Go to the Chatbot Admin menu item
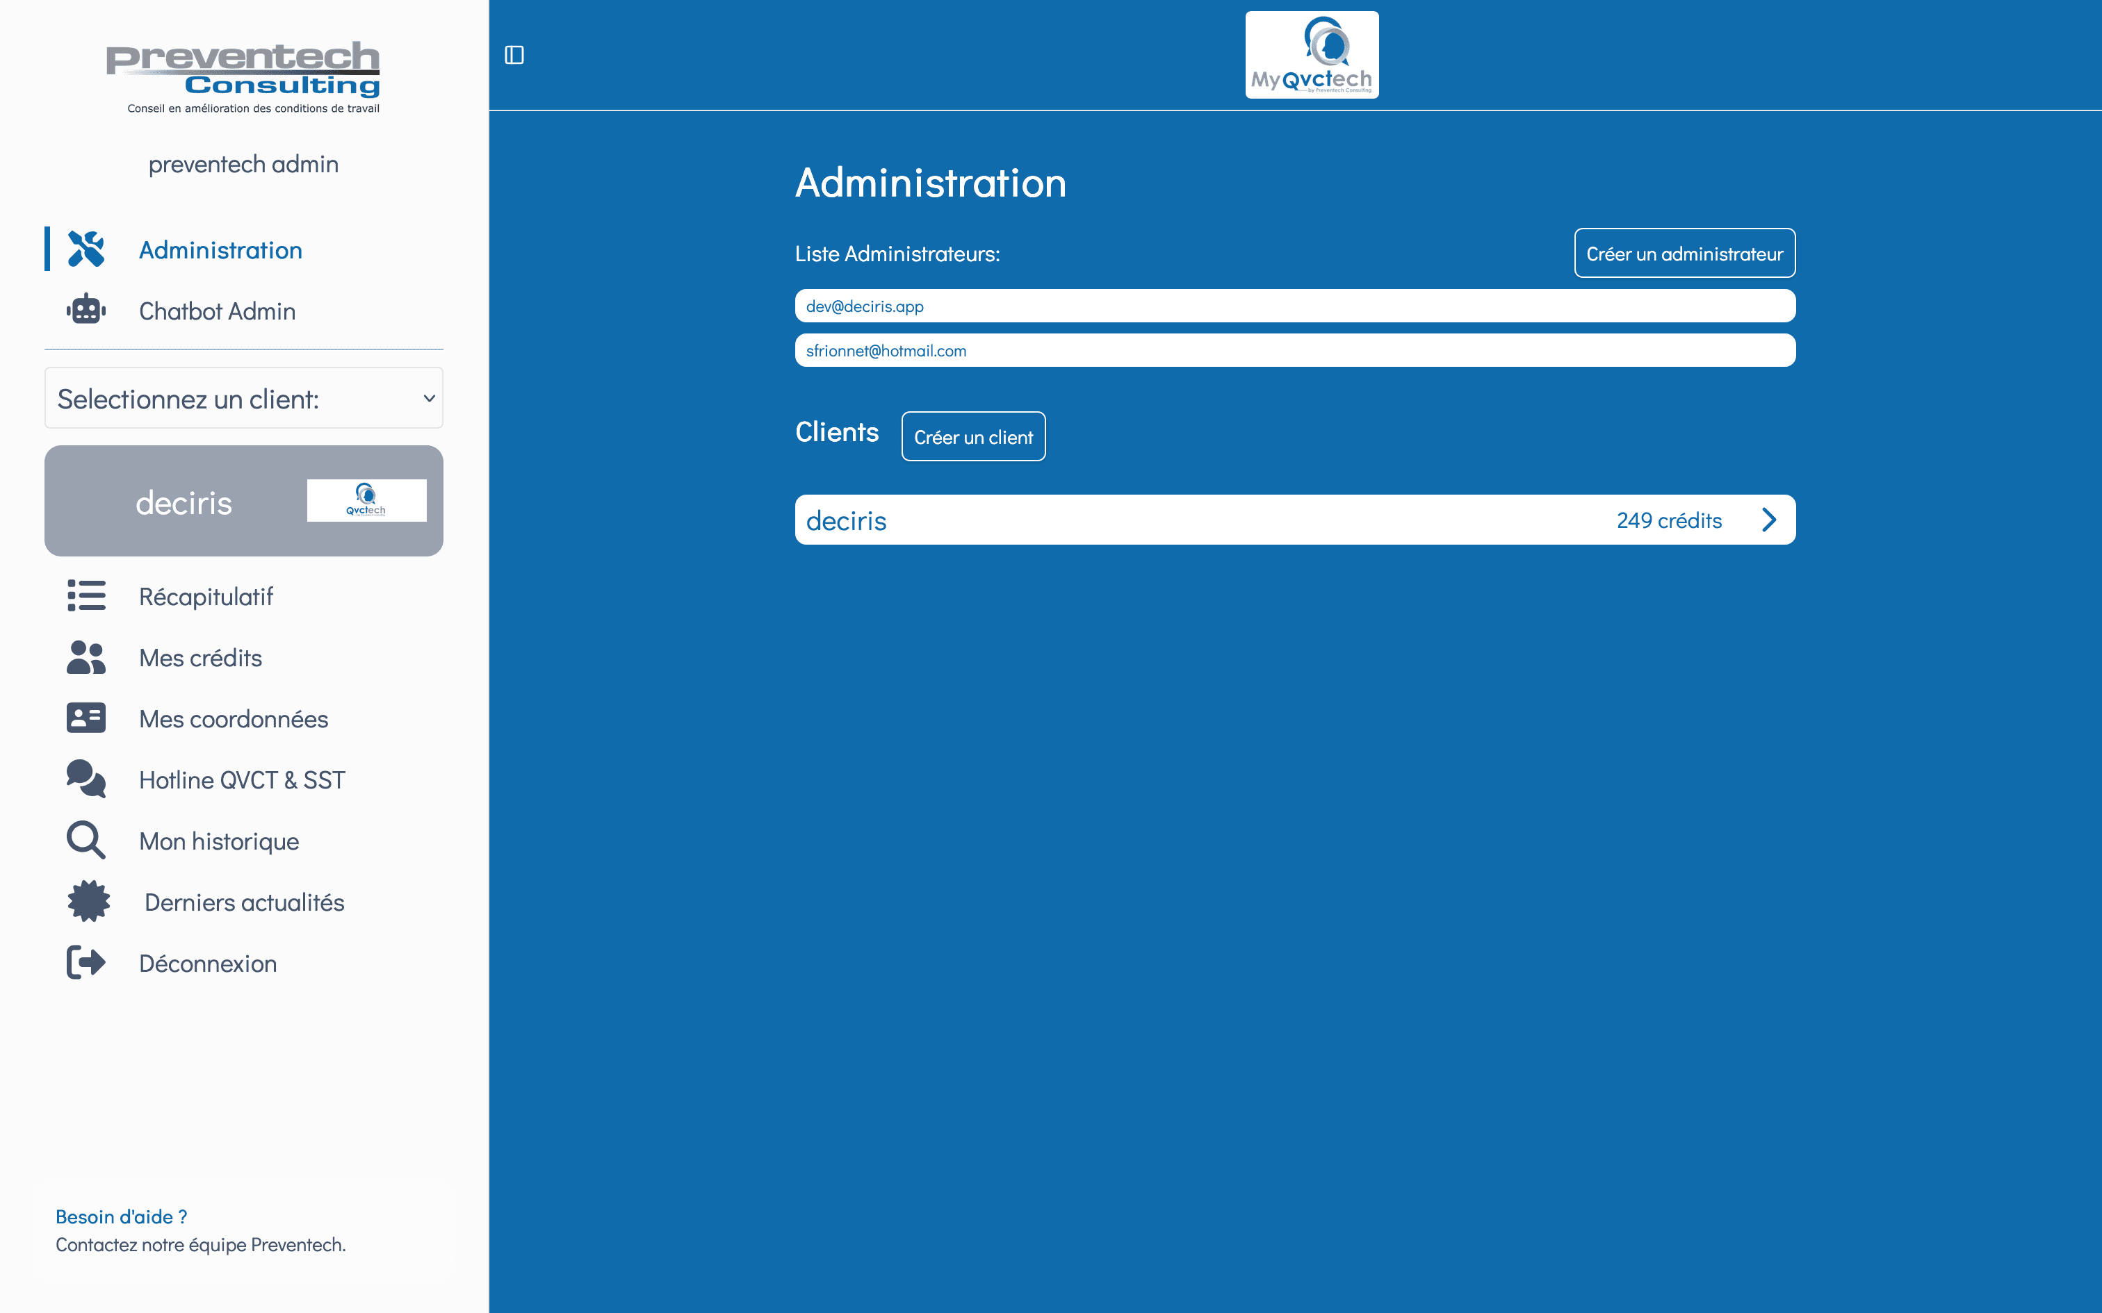 click(x=217, y=311)
